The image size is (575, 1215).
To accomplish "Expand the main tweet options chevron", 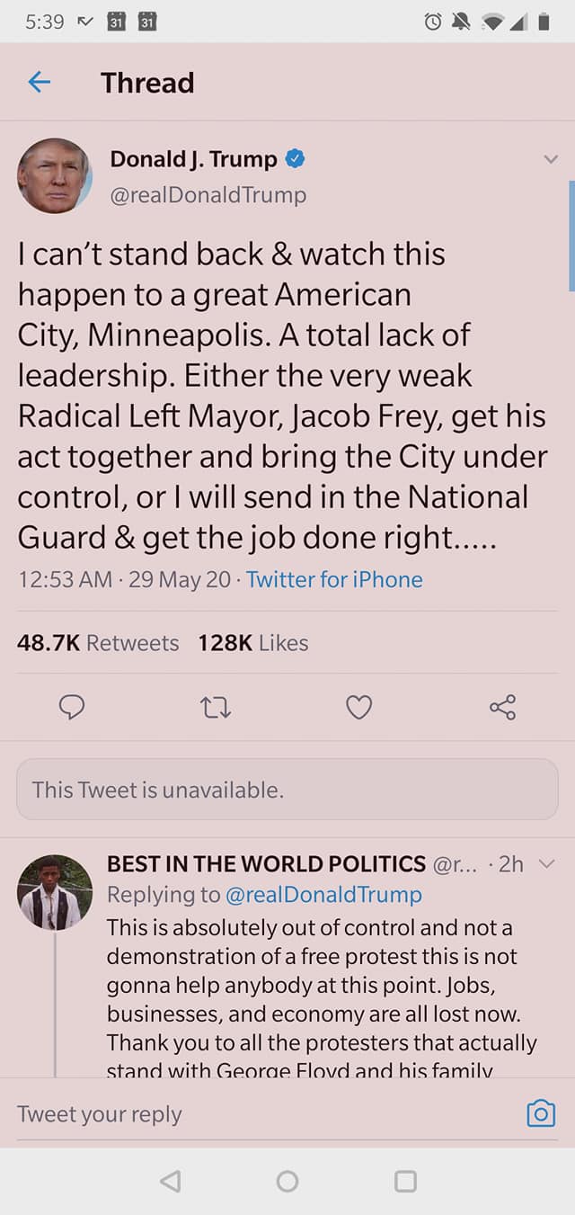I will (x=551, y=160).
